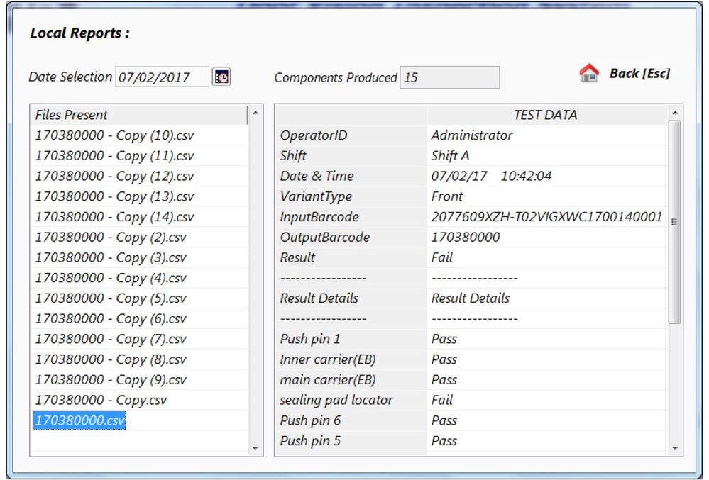Select highlighted file 170380000.csv

click(x=79, y=420)
